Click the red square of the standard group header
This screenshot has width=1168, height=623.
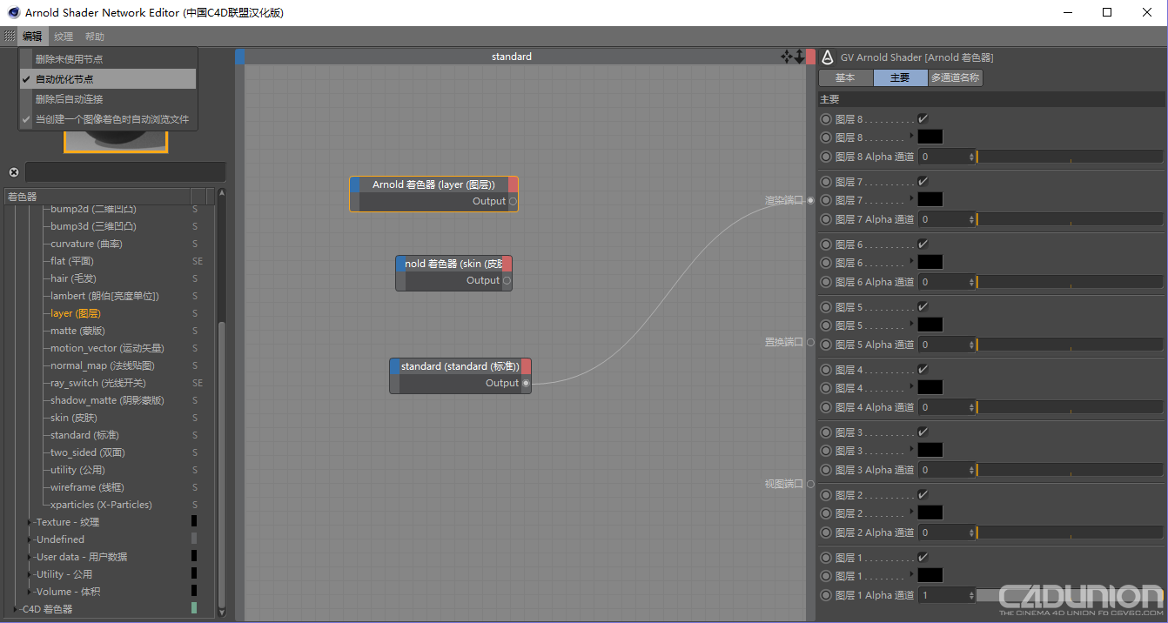pos(810,57)
